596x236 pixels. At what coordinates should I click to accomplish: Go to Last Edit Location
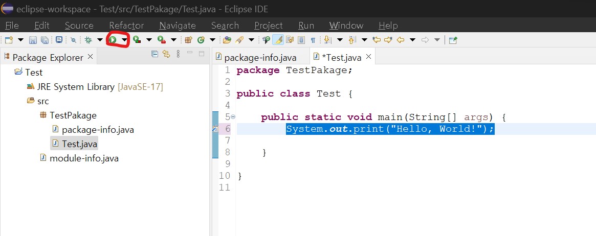[x=377, y=39]
